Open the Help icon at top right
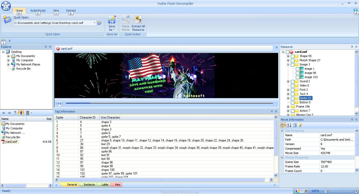Viewport: 359px width, 194px height. (x=356, y=10)
